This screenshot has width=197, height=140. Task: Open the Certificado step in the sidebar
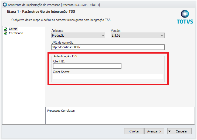coord(16,33)
